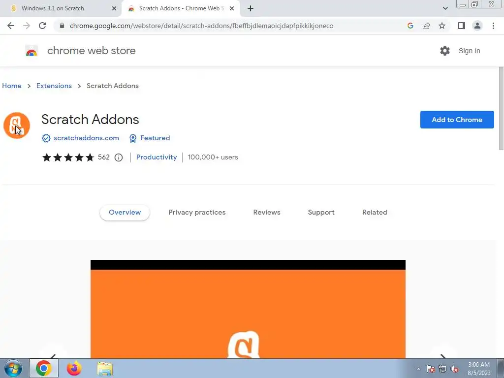This screenshot has width=504, height=378.
Task: Open Chrome three-dot menu
Action: tap(493, 26)
